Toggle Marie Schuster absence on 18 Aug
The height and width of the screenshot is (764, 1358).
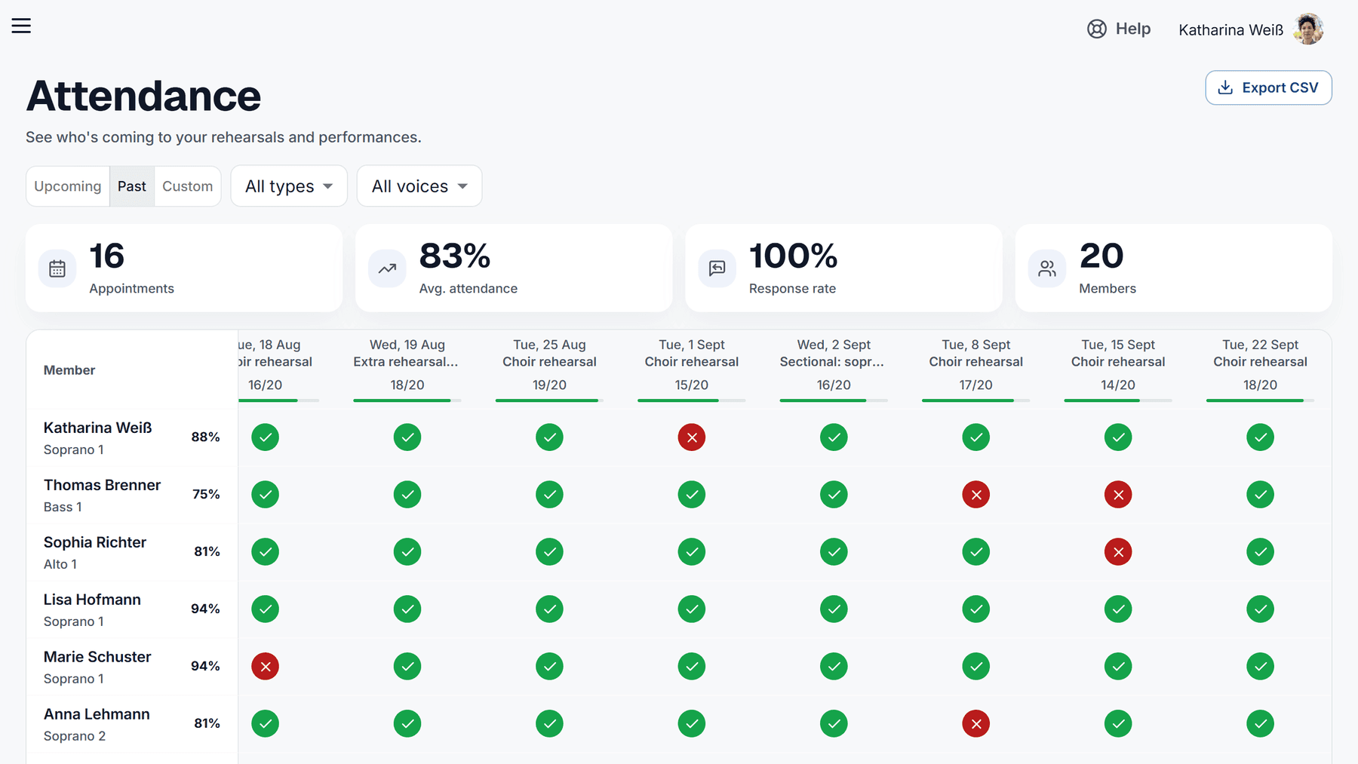[x=265, y=667]
